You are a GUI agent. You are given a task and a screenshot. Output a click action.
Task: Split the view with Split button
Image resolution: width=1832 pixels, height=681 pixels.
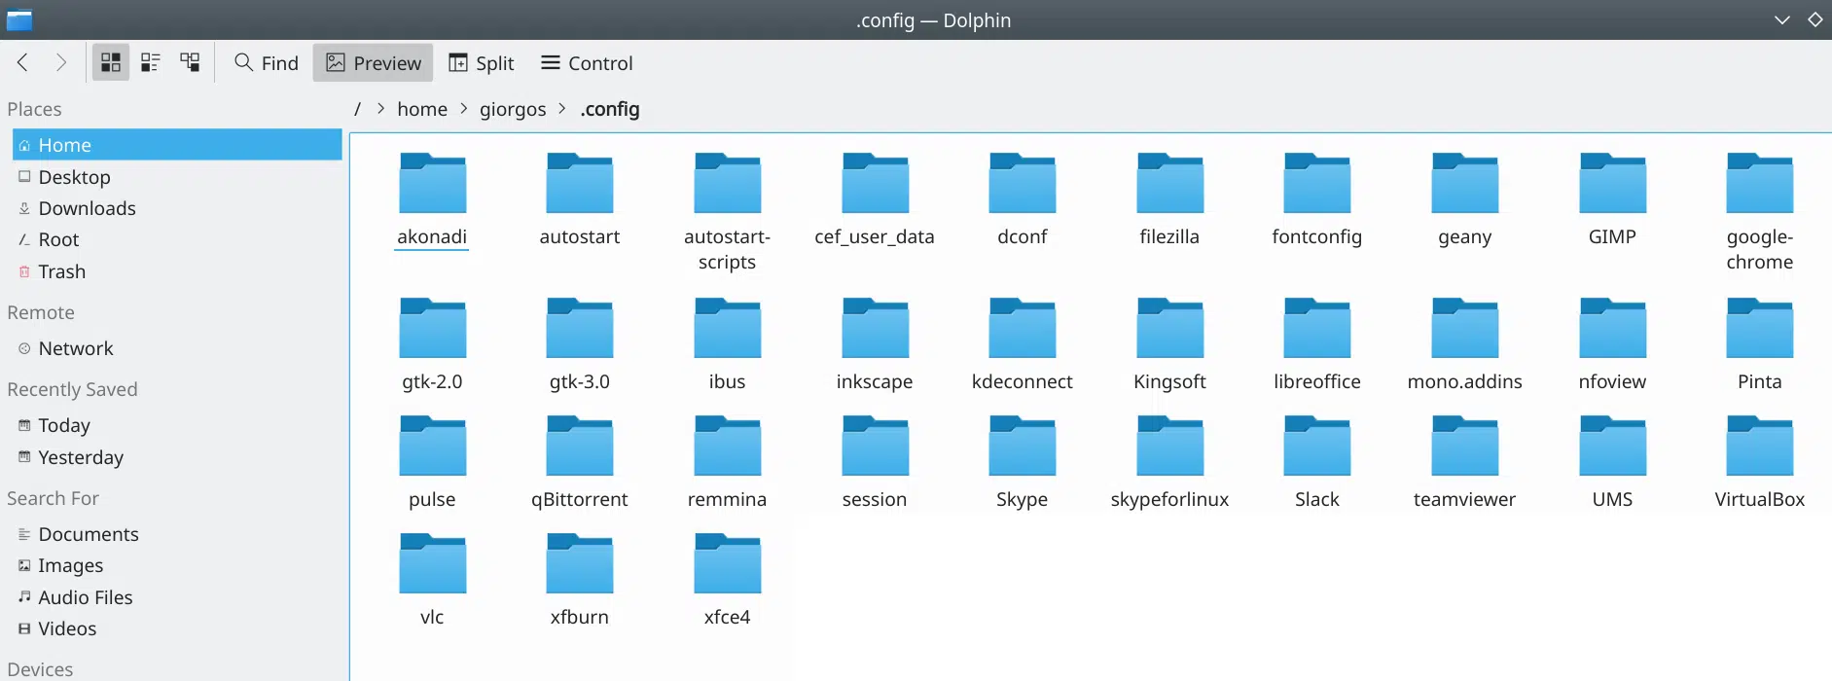[481, 62]
